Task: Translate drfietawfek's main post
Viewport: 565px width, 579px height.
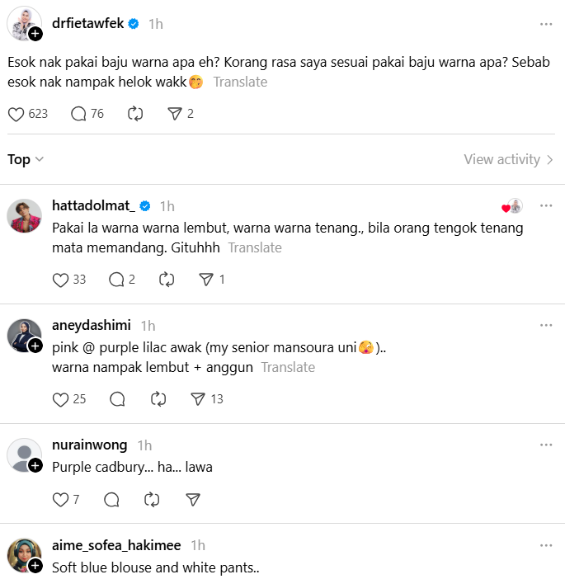Action: click(240, 82)
